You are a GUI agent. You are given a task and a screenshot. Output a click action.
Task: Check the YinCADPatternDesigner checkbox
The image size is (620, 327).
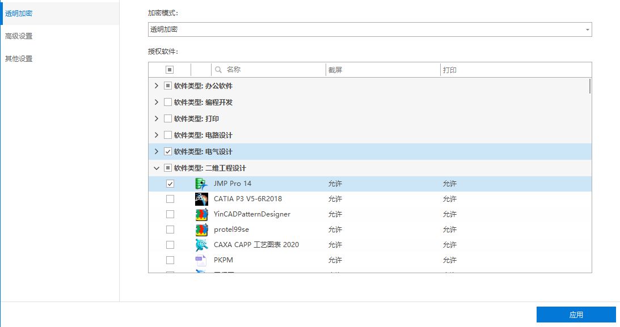(x=170, y=214)
